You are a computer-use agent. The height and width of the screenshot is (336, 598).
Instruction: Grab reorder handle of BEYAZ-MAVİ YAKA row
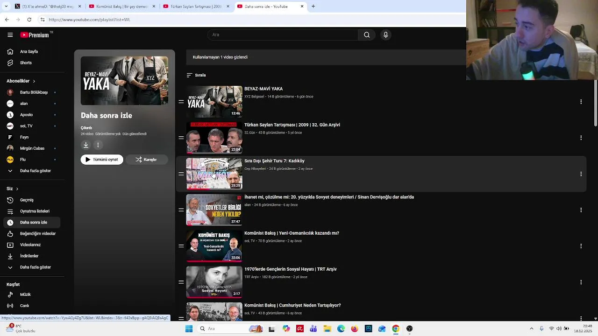[181, 102]
